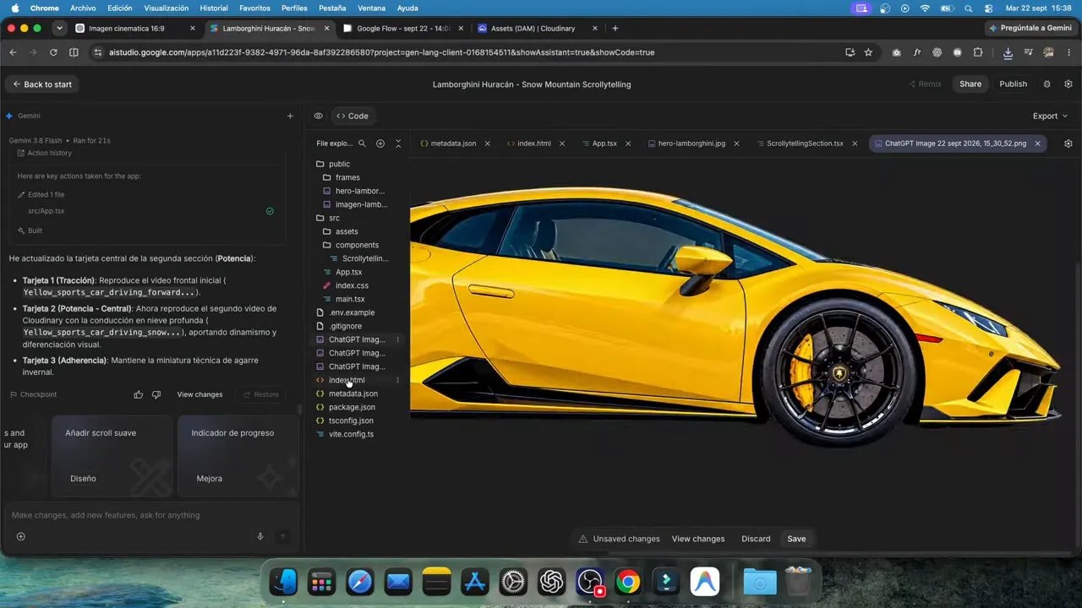Bookmark this page with the star icon
Viewport: 1082px width, 608px height.
coord(868,52)
